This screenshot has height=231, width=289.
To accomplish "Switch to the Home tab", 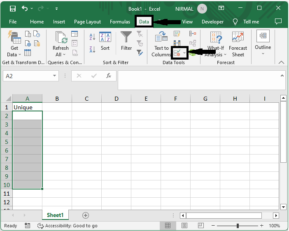I will pos(37,22).
